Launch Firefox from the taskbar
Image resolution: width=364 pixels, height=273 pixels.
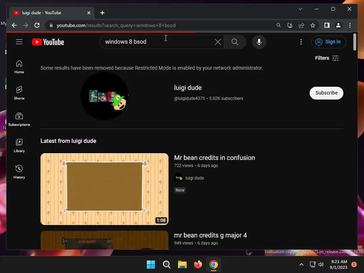pyautogui.click(x=198, y=264)
